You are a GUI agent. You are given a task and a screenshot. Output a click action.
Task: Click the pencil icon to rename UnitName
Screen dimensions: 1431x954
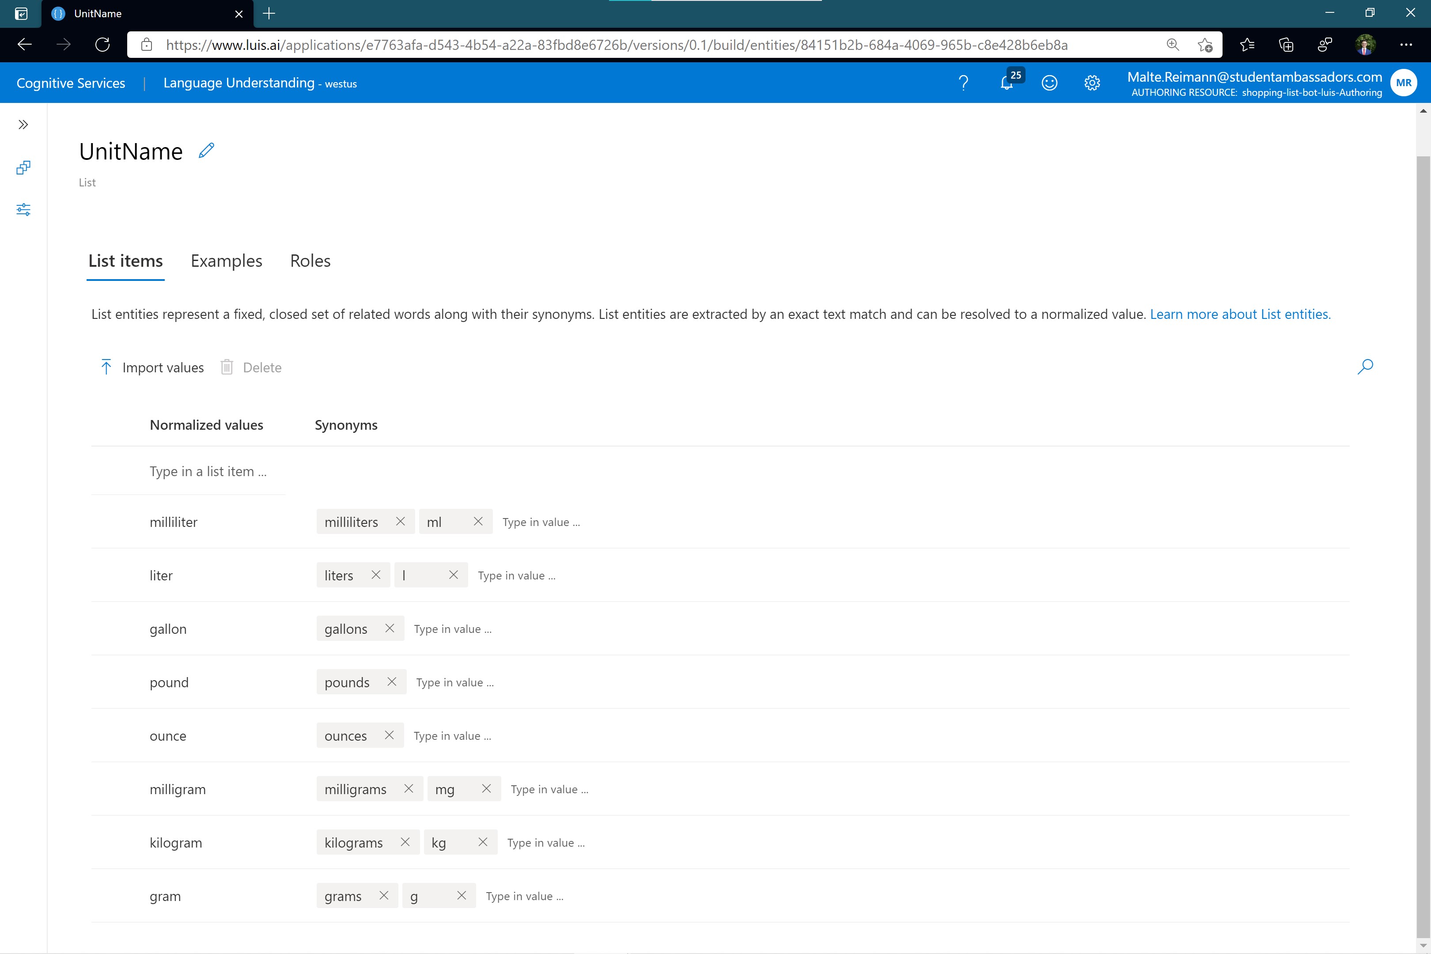point(206,150)
